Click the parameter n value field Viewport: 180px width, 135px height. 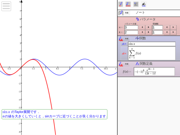tap(131, 27)
